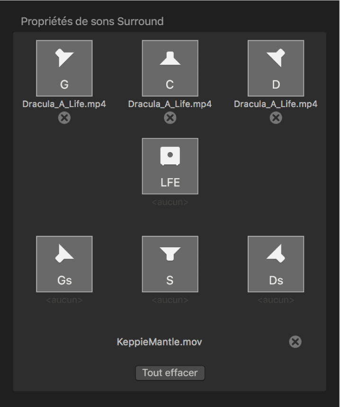Click <aucun> label under Ds
Image resolution: width=340 pixels, height=407 pixels.
276,300
